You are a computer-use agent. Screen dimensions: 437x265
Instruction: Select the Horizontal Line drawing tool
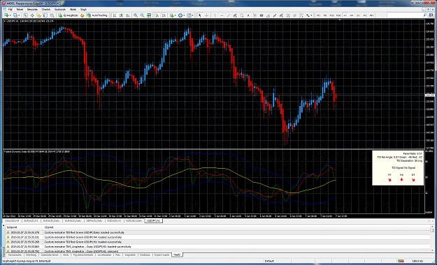[222, 15]
